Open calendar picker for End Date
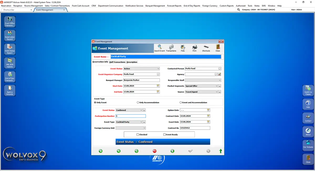The height and width of the screenshot is (171, 315). [x=158, y=92]
